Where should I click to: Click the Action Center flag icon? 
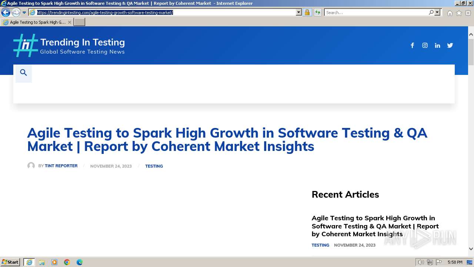click(439, 262)
